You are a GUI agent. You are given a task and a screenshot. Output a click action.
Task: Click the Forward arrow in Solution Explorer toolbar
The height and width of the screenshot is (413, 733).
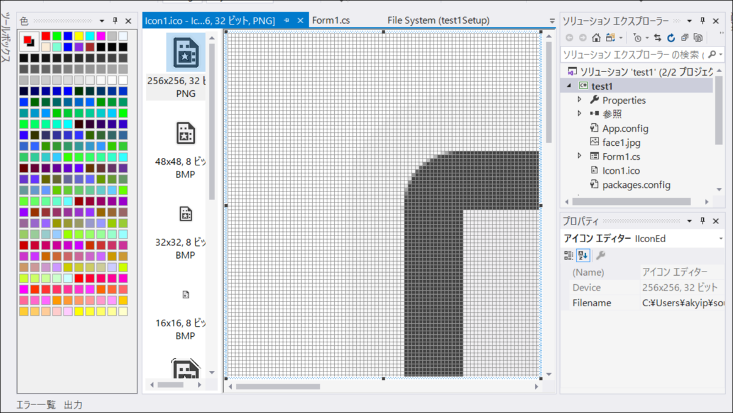583,38
